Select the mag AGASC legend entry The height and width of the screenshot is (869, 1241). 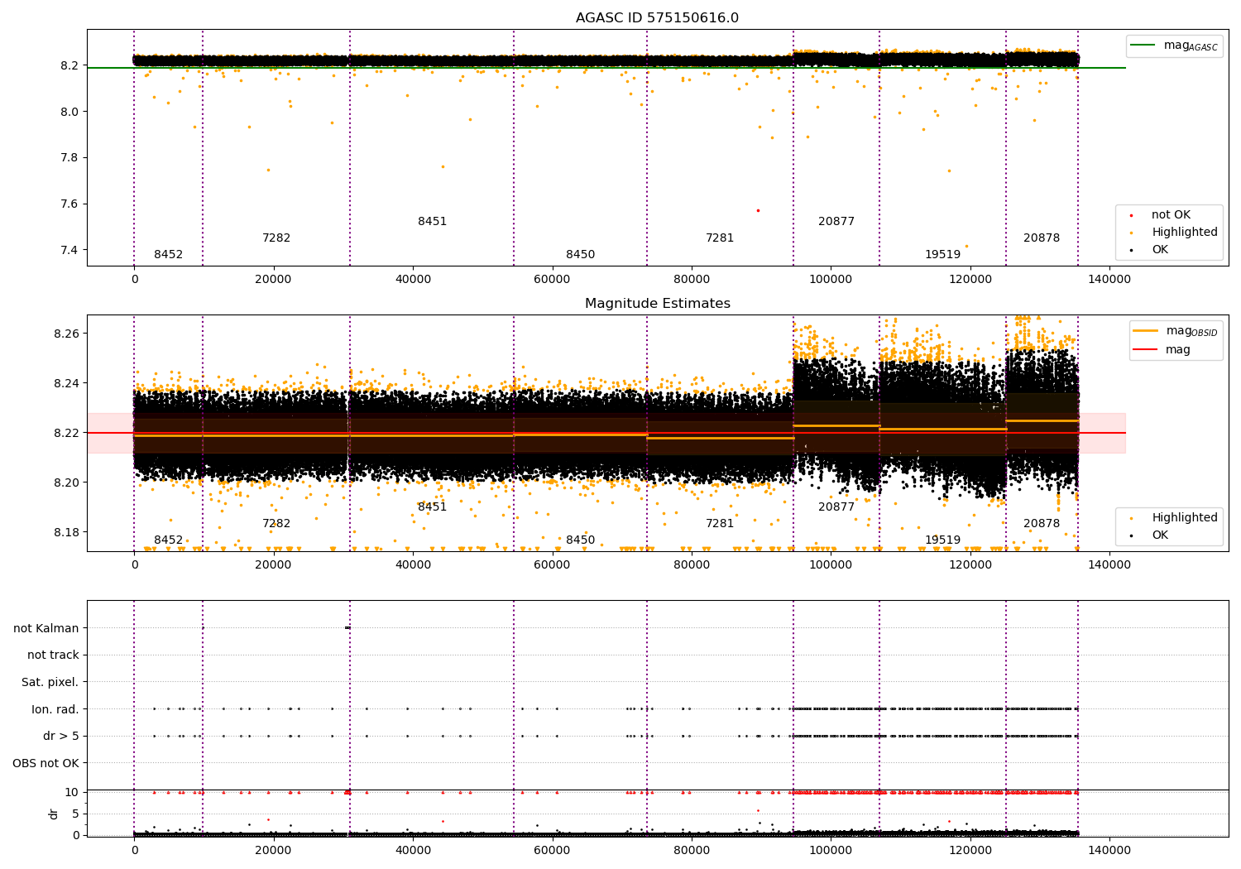point(1174,46)
